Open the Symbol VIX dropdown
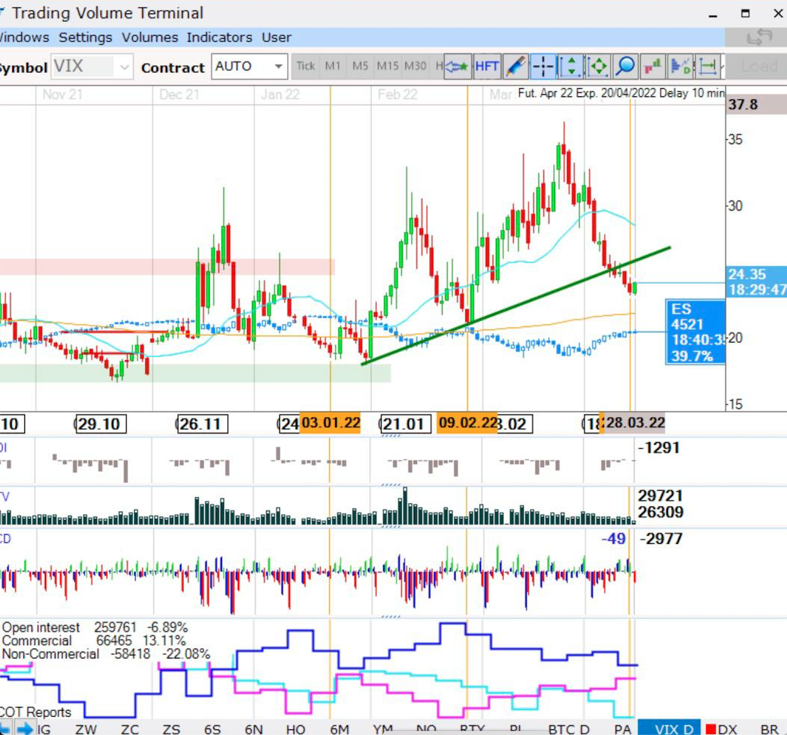The height and width of the screenshot is (735, 787). pyautogui.click(x=92, y=67)
